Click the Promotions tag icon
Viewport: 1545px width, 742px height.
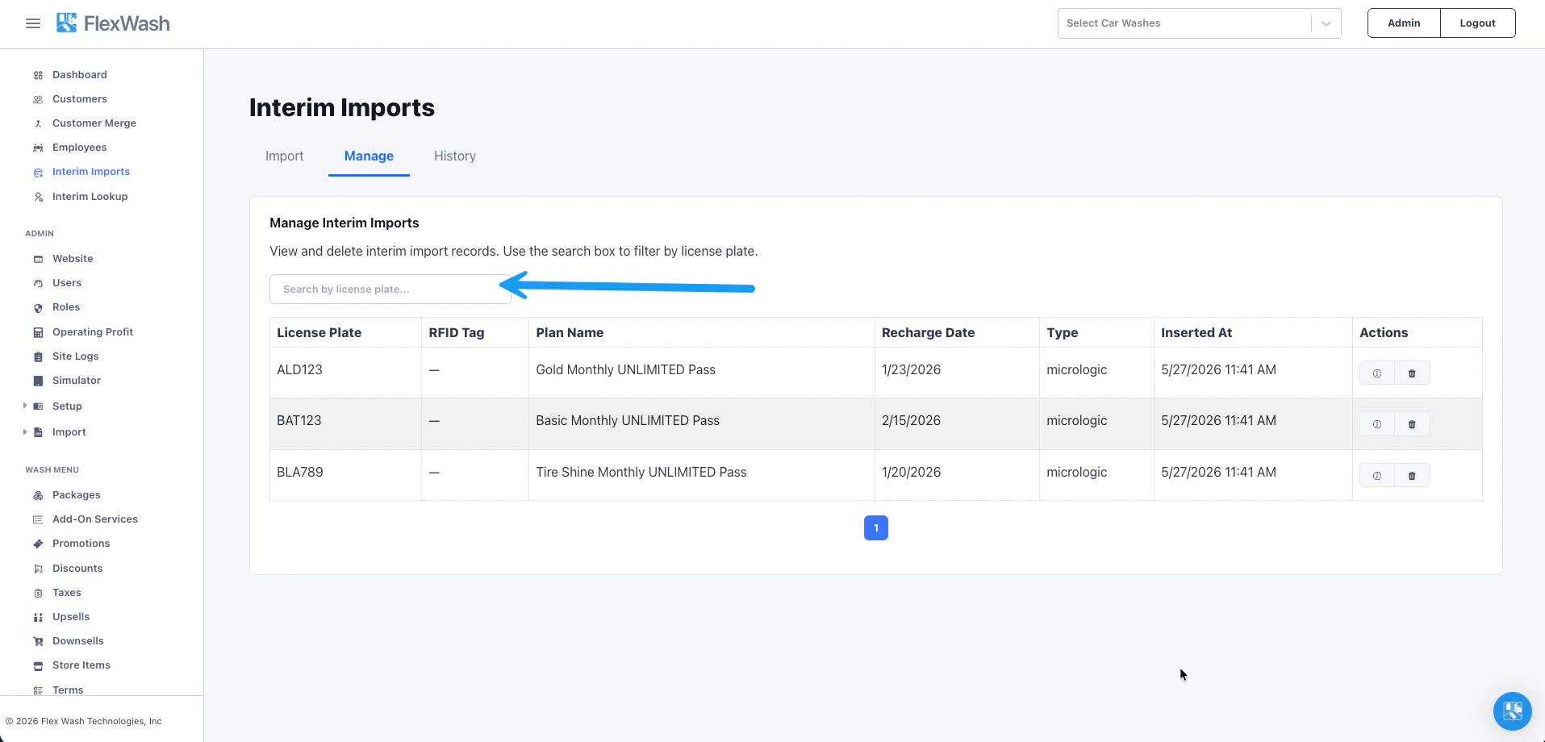point(38,544)
